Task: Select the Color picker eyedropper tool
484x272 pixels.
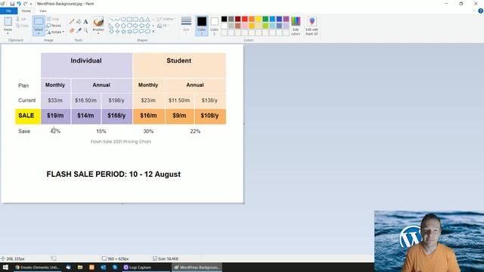Action: coord(79,30)
